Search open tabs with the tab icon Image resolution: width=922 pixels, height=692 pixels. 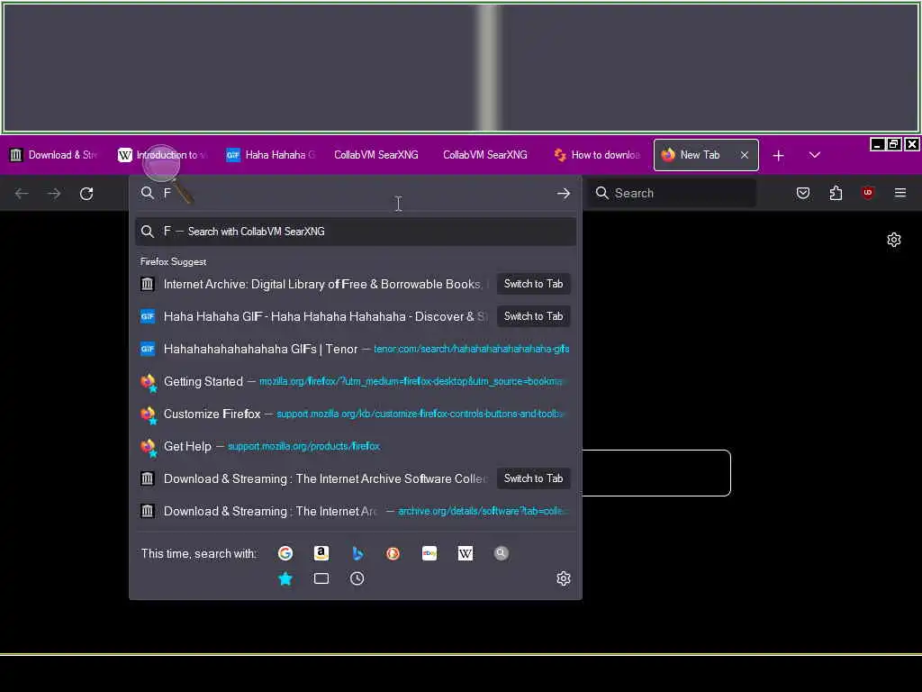pos(321,579)
